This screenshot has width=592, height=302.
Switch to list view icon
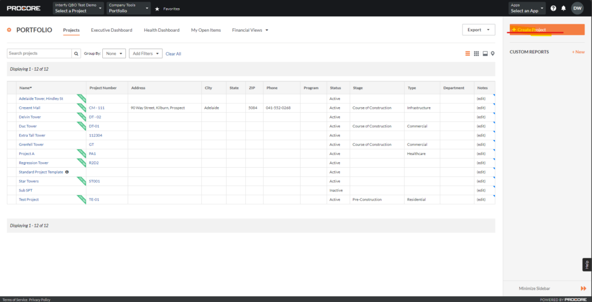[468, 54]
